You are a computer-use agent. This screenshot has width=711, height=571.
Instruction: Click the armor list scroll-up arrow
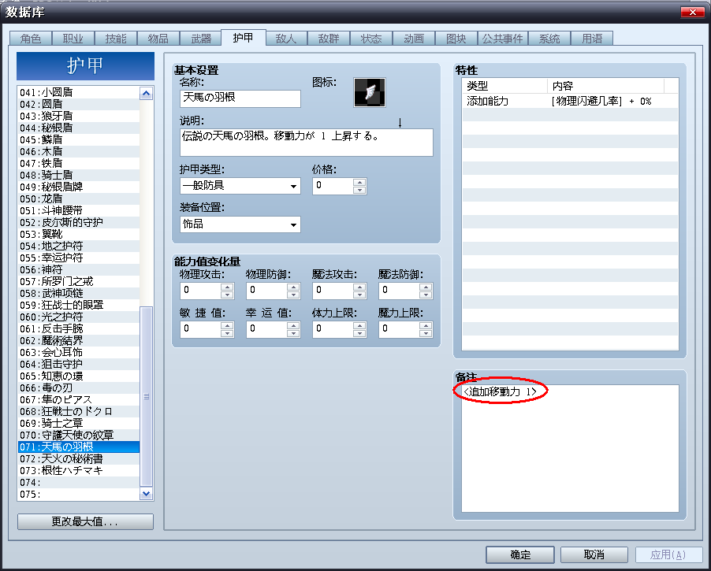pyautogui.click(x=146, y=94)
